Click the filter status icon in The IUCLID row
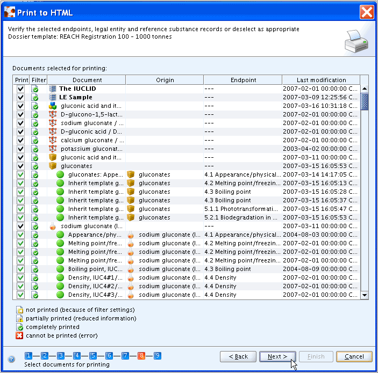The width and height of the screenshot is (378, 373). click(x=35, y=89)
